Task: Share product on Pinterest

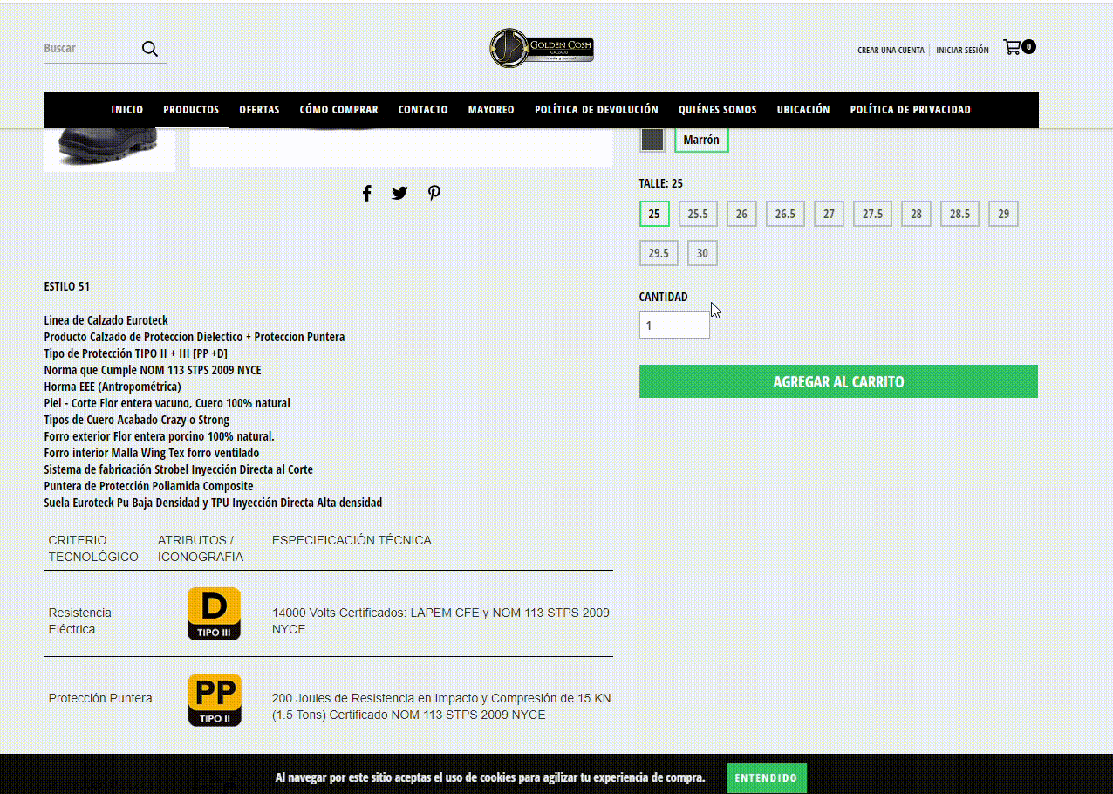Action: 434,194
